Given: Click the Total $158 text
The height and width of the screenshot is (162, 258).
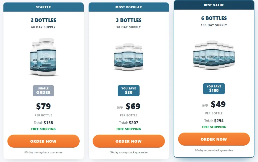Looking at the screenshot, I should (43, 123).
